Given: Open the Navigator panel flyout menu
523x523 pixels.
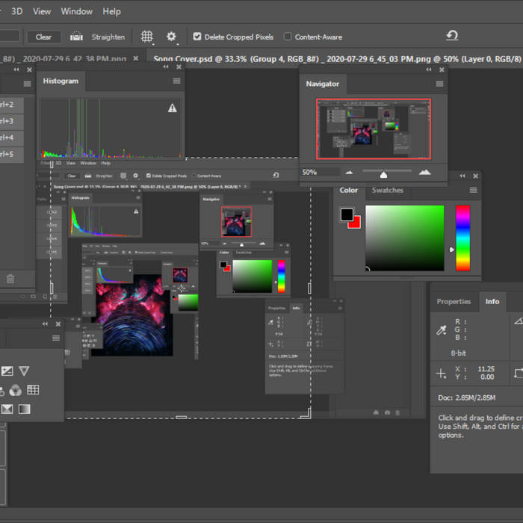Looking at the screenshot, I should (x=439, y=84).
